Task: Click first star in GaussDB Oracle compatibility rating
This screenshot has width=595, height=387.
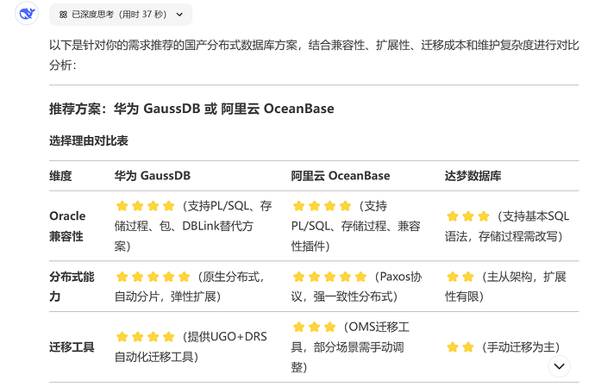Action: point(122,206)
